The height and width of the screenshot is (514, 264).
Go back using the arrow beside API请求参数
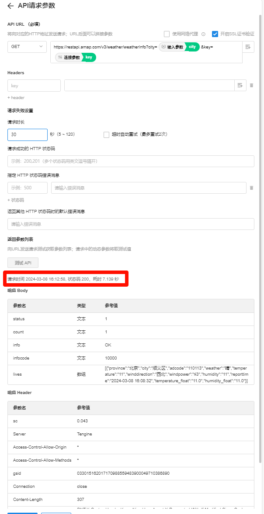(10, 6)
